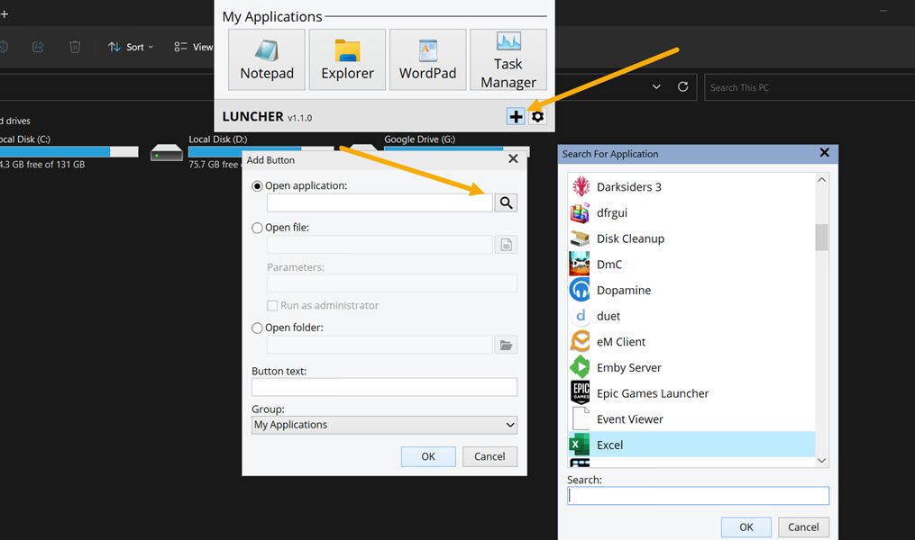Image resolution: width=915 pixels, height=540 pixels.
Task: Open WordPad from My Applications
Action: [427, 59]
